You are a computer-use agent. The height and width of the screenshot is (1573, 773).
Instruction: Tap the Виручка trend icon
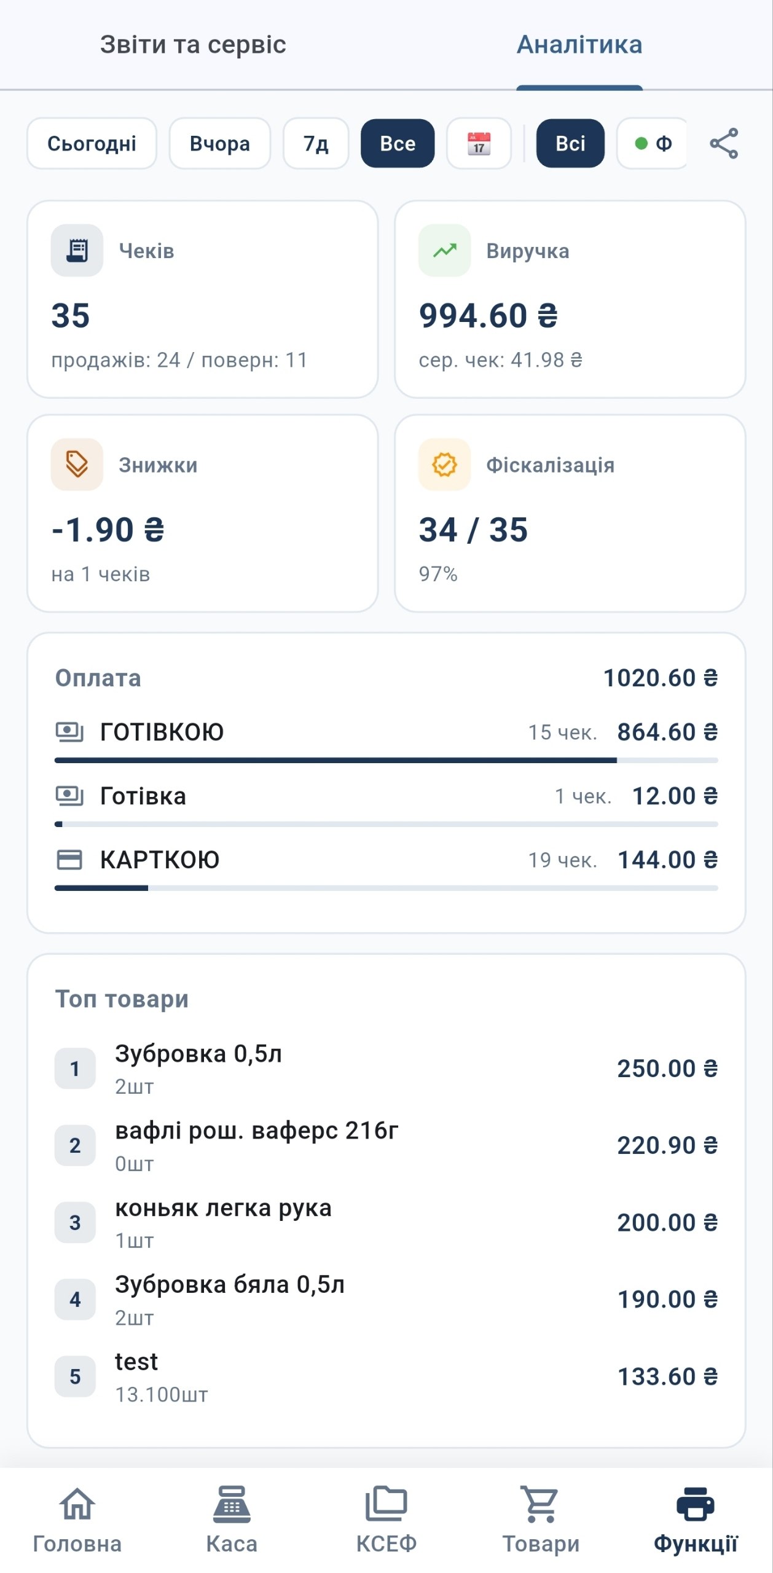(x=444, y=250)
